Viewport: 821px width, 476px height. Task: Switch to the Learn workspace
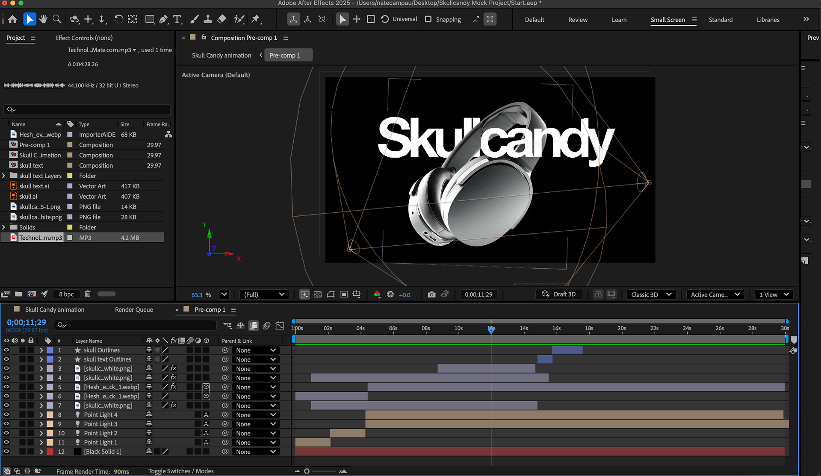pyautogui.click(x=619, y=20)
